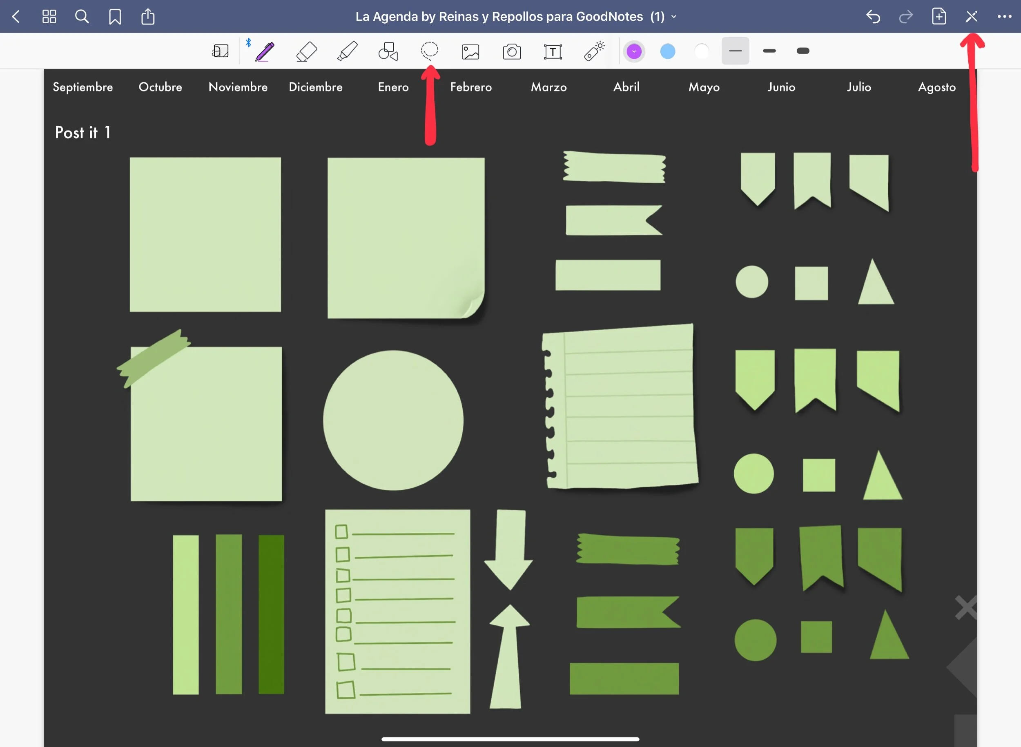This screenshot has height=747, width=1021.
Task: Click the round green sticky note
Action: point(392,420)
